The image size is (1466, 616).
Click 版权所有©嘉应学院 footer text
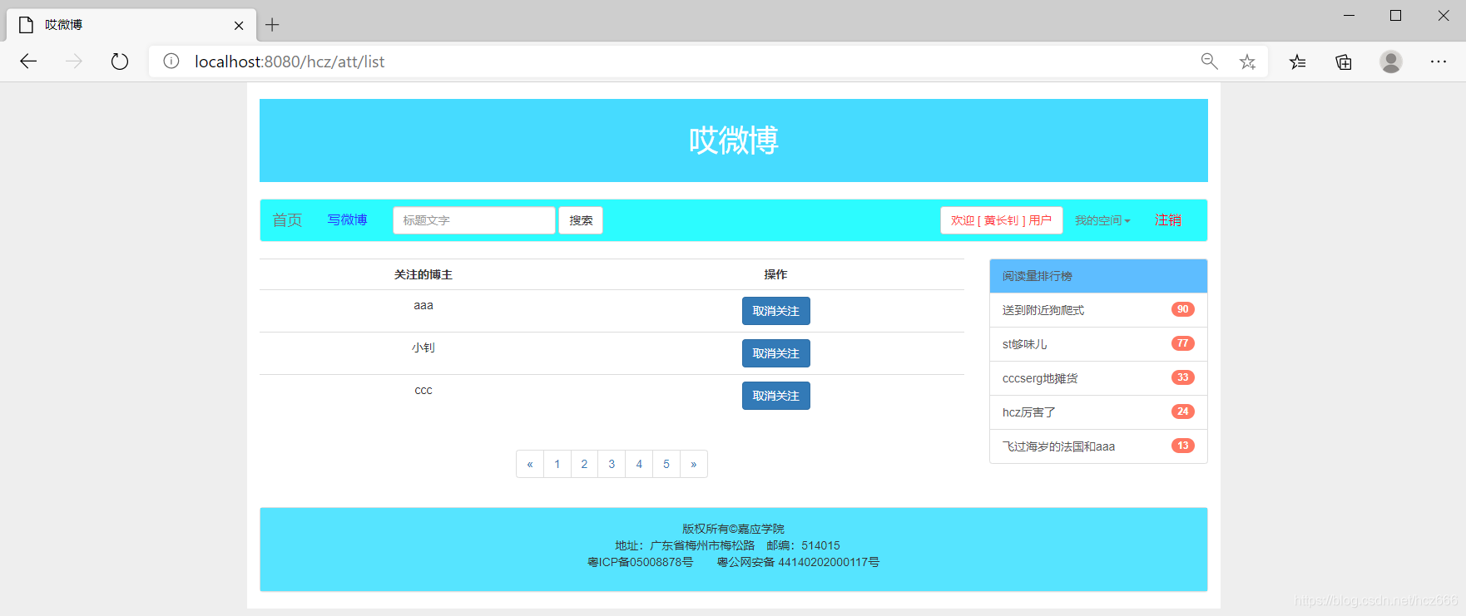click(733, 529)
